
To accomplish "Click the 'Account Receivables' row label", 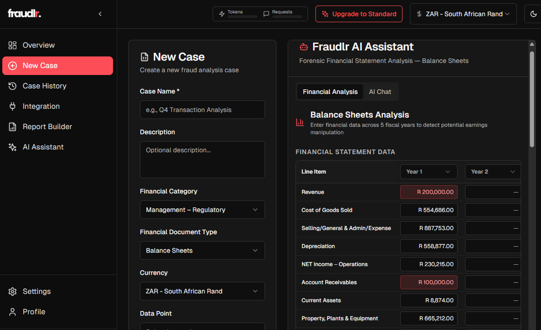I will (329, 282).
